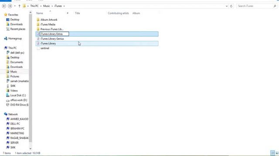Switch to Details view in status bar
This screenshot has height=156, width=279.
(x=272, y=153)
